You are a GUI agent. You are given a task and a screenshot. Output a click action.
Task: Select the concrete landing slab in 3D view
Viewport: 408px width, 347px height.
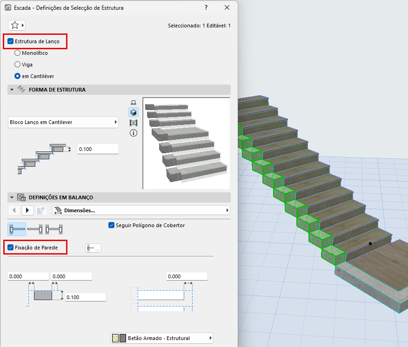[x=369, y=288]
